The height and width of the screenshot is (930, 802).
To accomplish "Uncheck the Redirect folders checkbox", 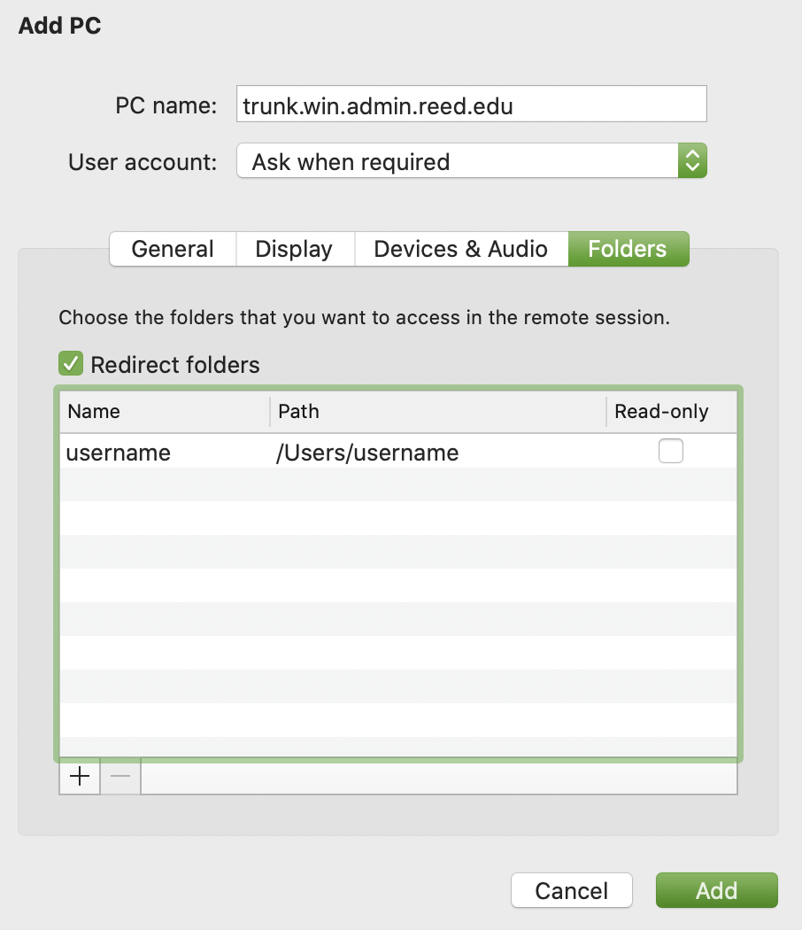I will pyautogui.click(x=70, y=364).
